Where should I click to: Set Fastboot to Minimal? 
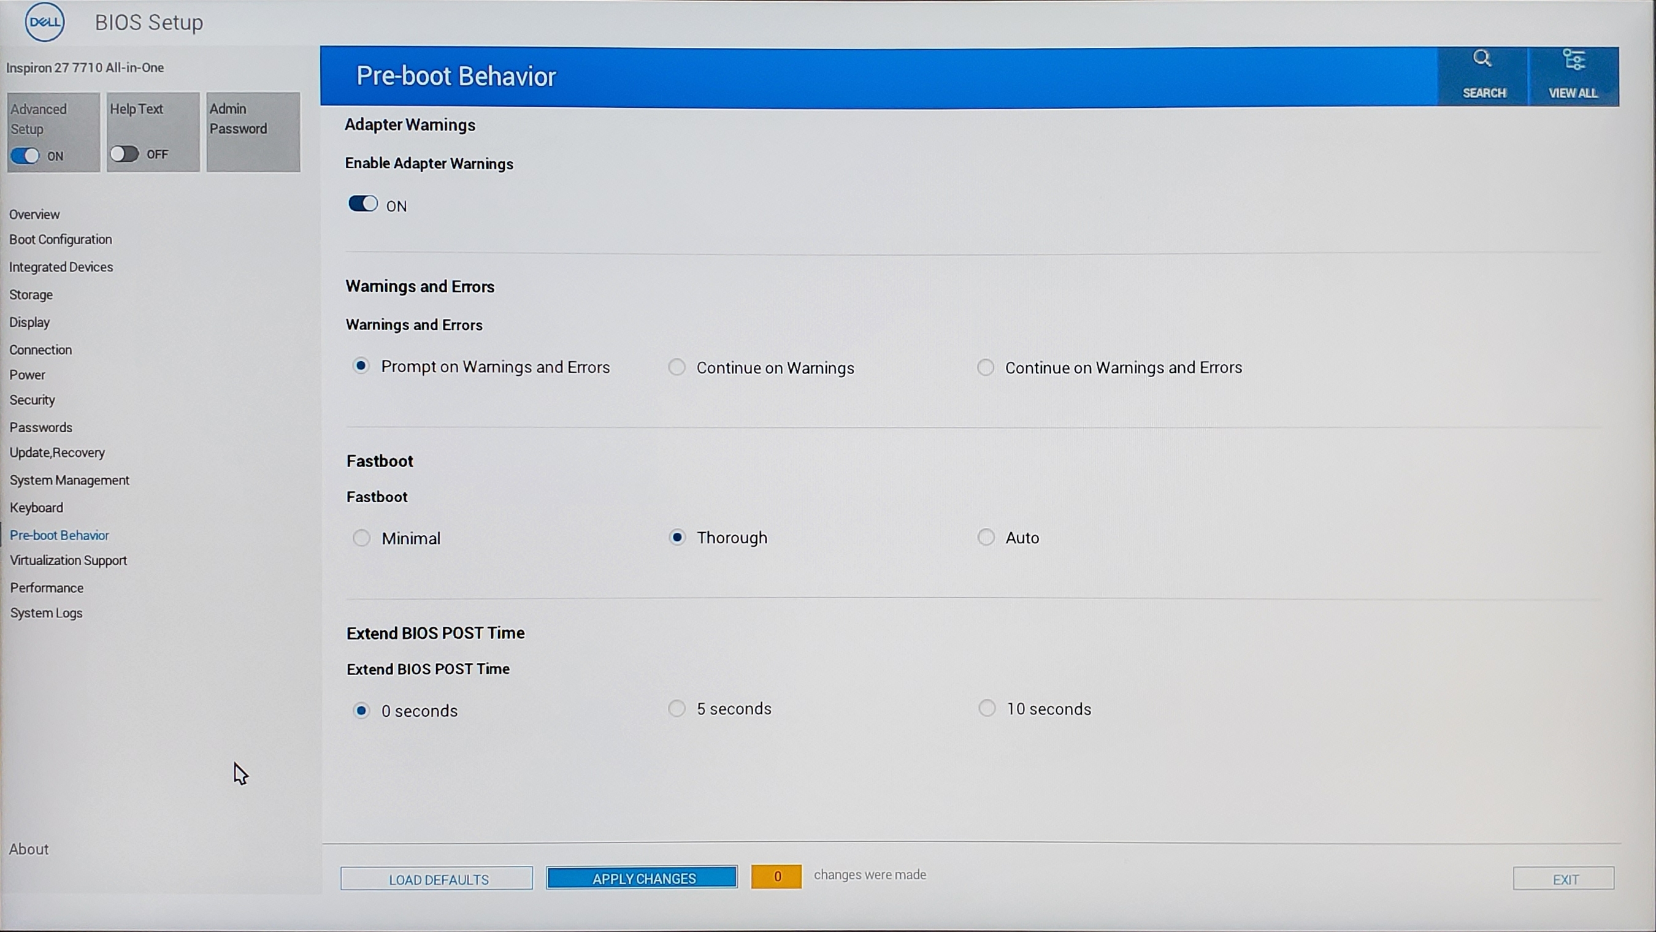pos(361,537)
